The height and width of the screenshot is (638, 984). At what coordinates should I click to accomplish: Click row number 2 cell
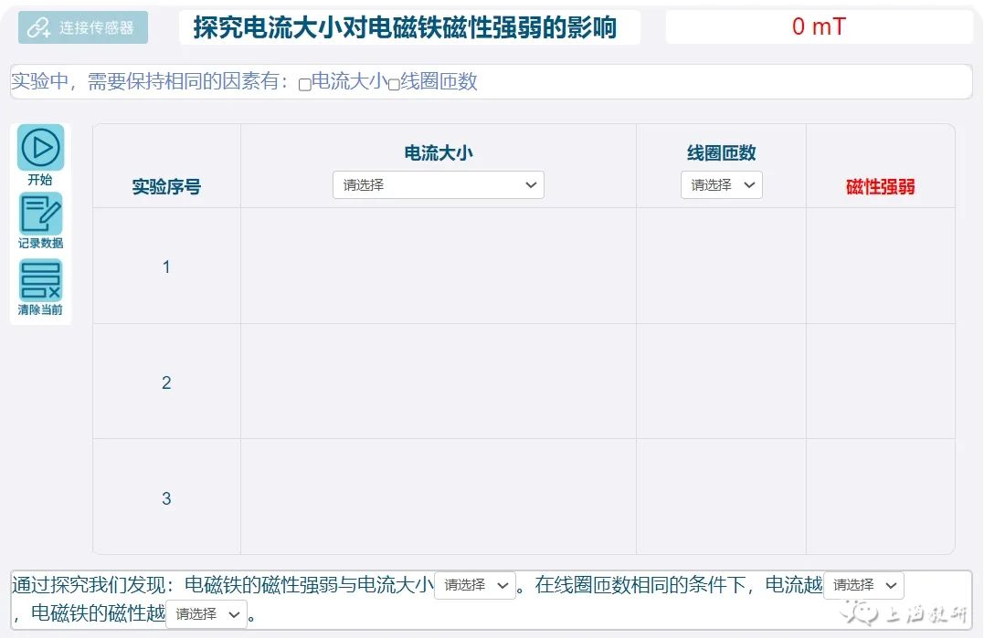[166, 382]
